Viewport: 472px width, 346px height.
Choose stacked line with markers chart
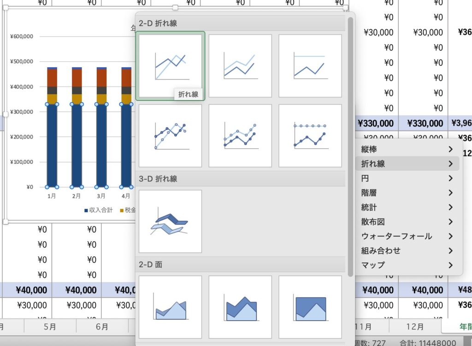pos(240,136)
